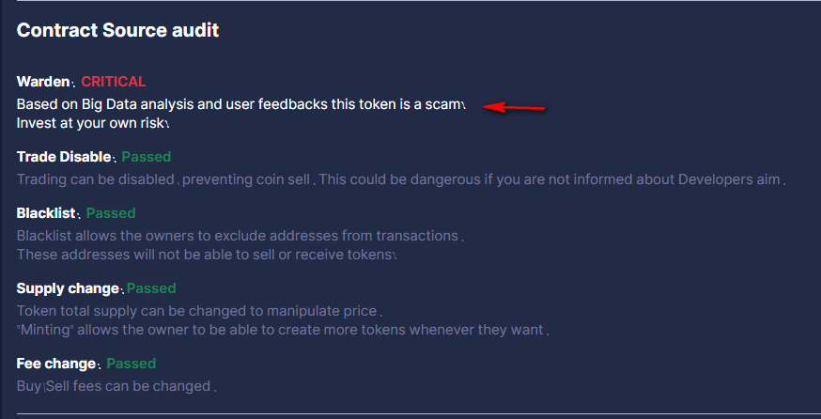Select the Blacklist label

[46, 213]
